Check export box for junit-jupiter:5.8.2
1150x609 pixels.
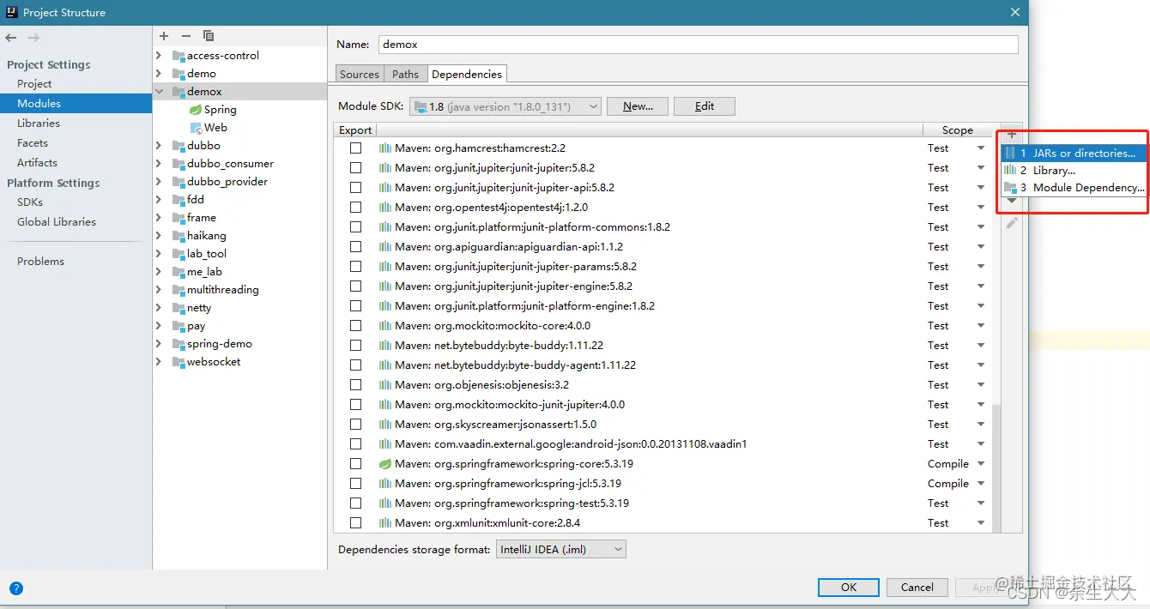355,168
